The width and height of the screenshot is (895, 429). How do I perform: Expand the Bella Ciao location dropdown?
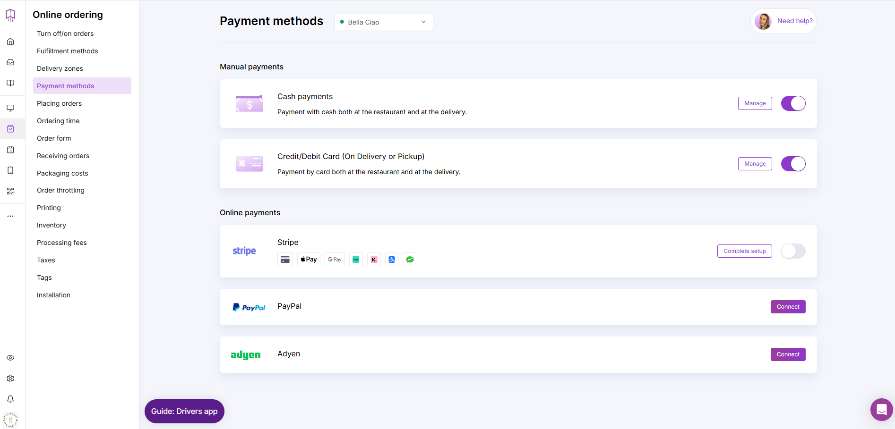pyautogui.click(x=383, y=22)
